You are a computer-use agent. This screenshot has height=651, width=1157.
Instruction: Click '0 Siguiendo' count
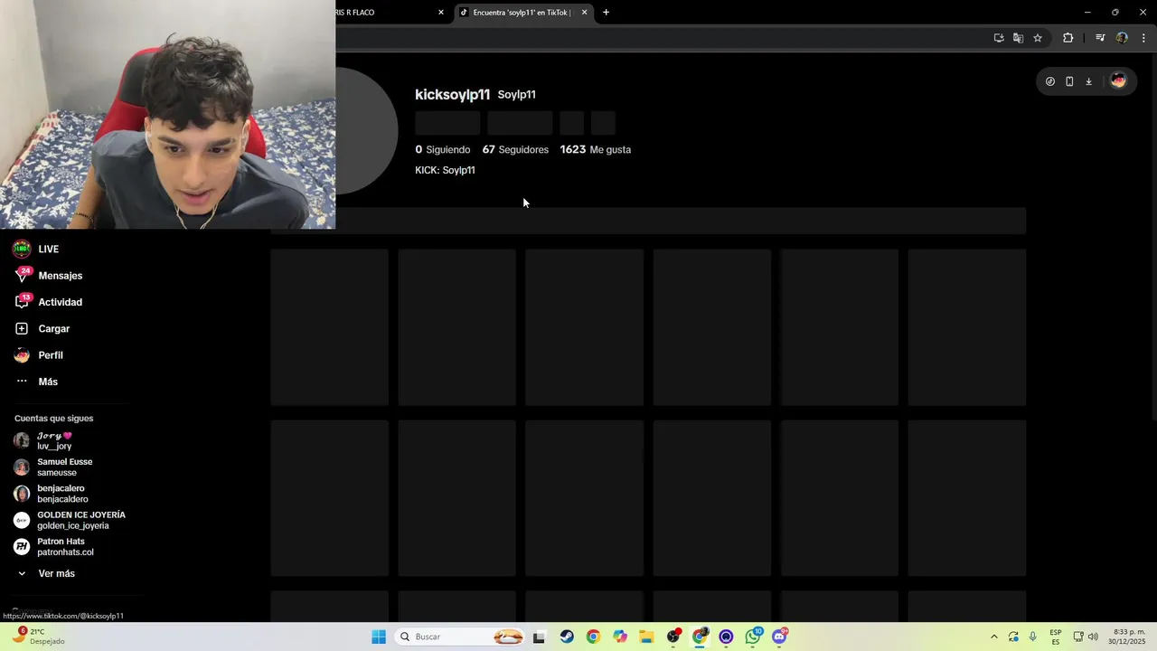[x=443, y=150]
